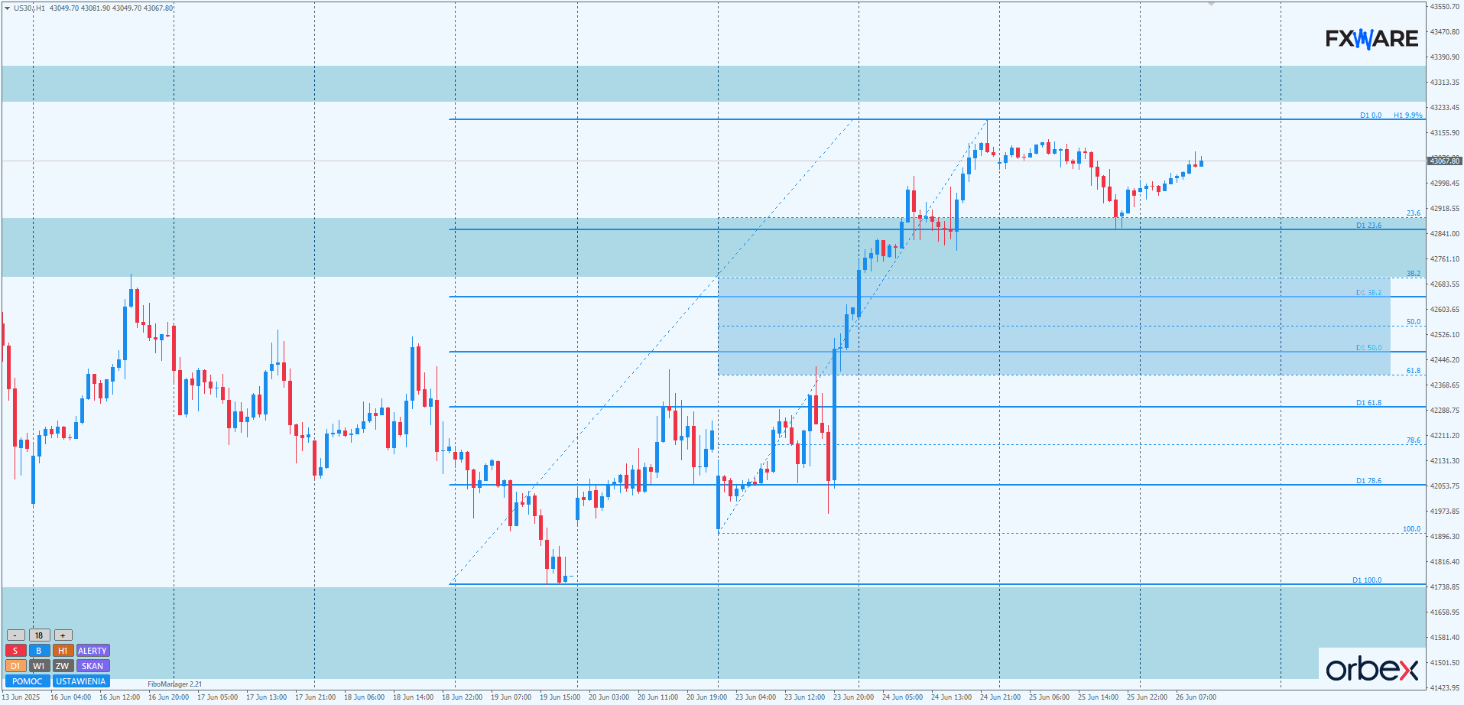Viewport: 1464px width, 705px height.
Task: Toggle the W1 timeframe button
Action: click(x=39, y=666)
